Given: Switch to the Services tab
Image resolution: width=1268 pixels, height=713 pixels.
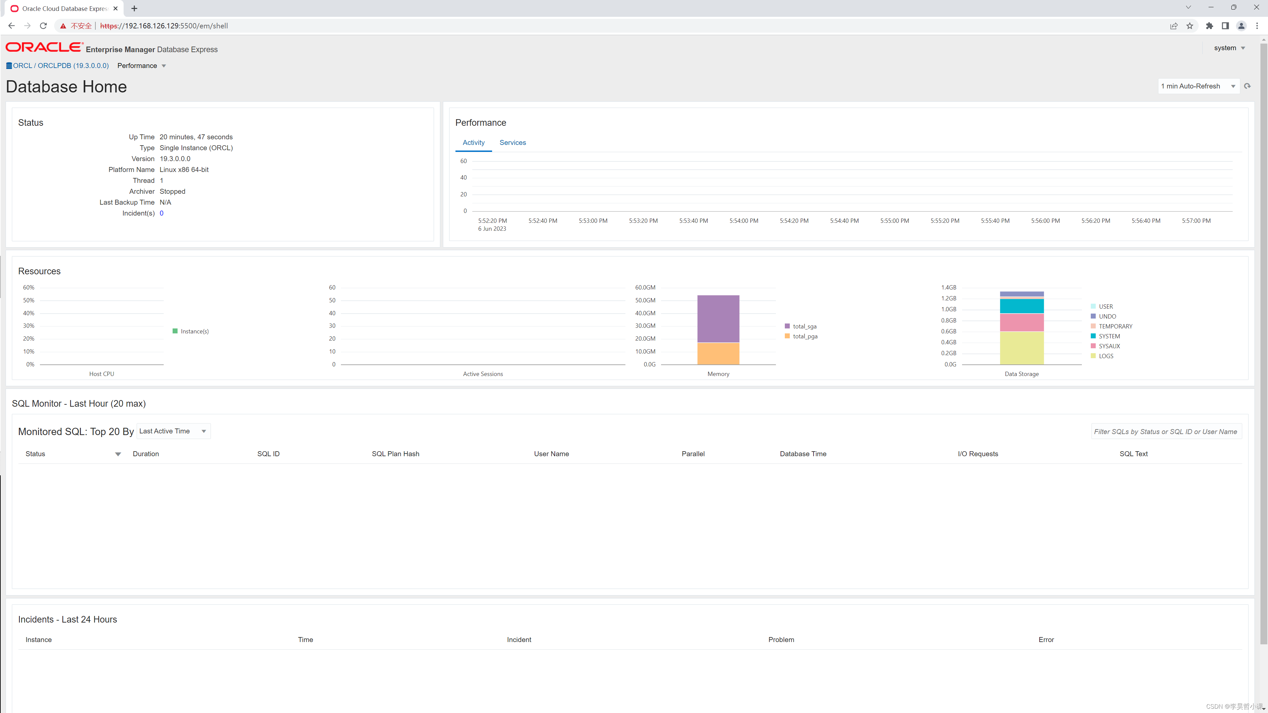Looking at the screenshot, I should tap(513, 143).
